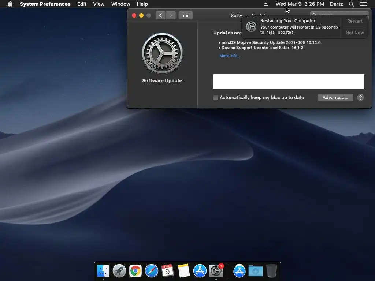Open App Store left of System Preferences
Screen dimensions: 375x281
[x=200, y=271]
